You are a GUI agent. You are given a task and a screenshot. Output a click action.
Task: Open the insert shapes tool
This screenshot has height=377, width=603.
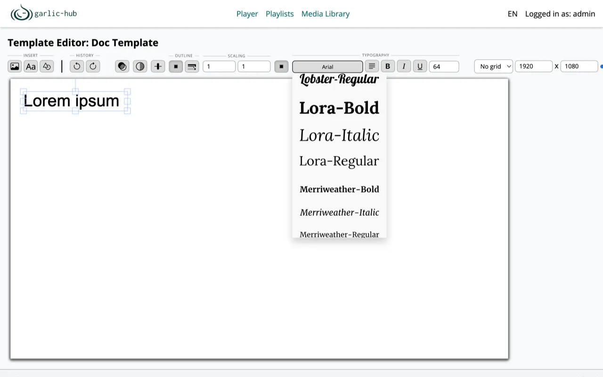47,66
